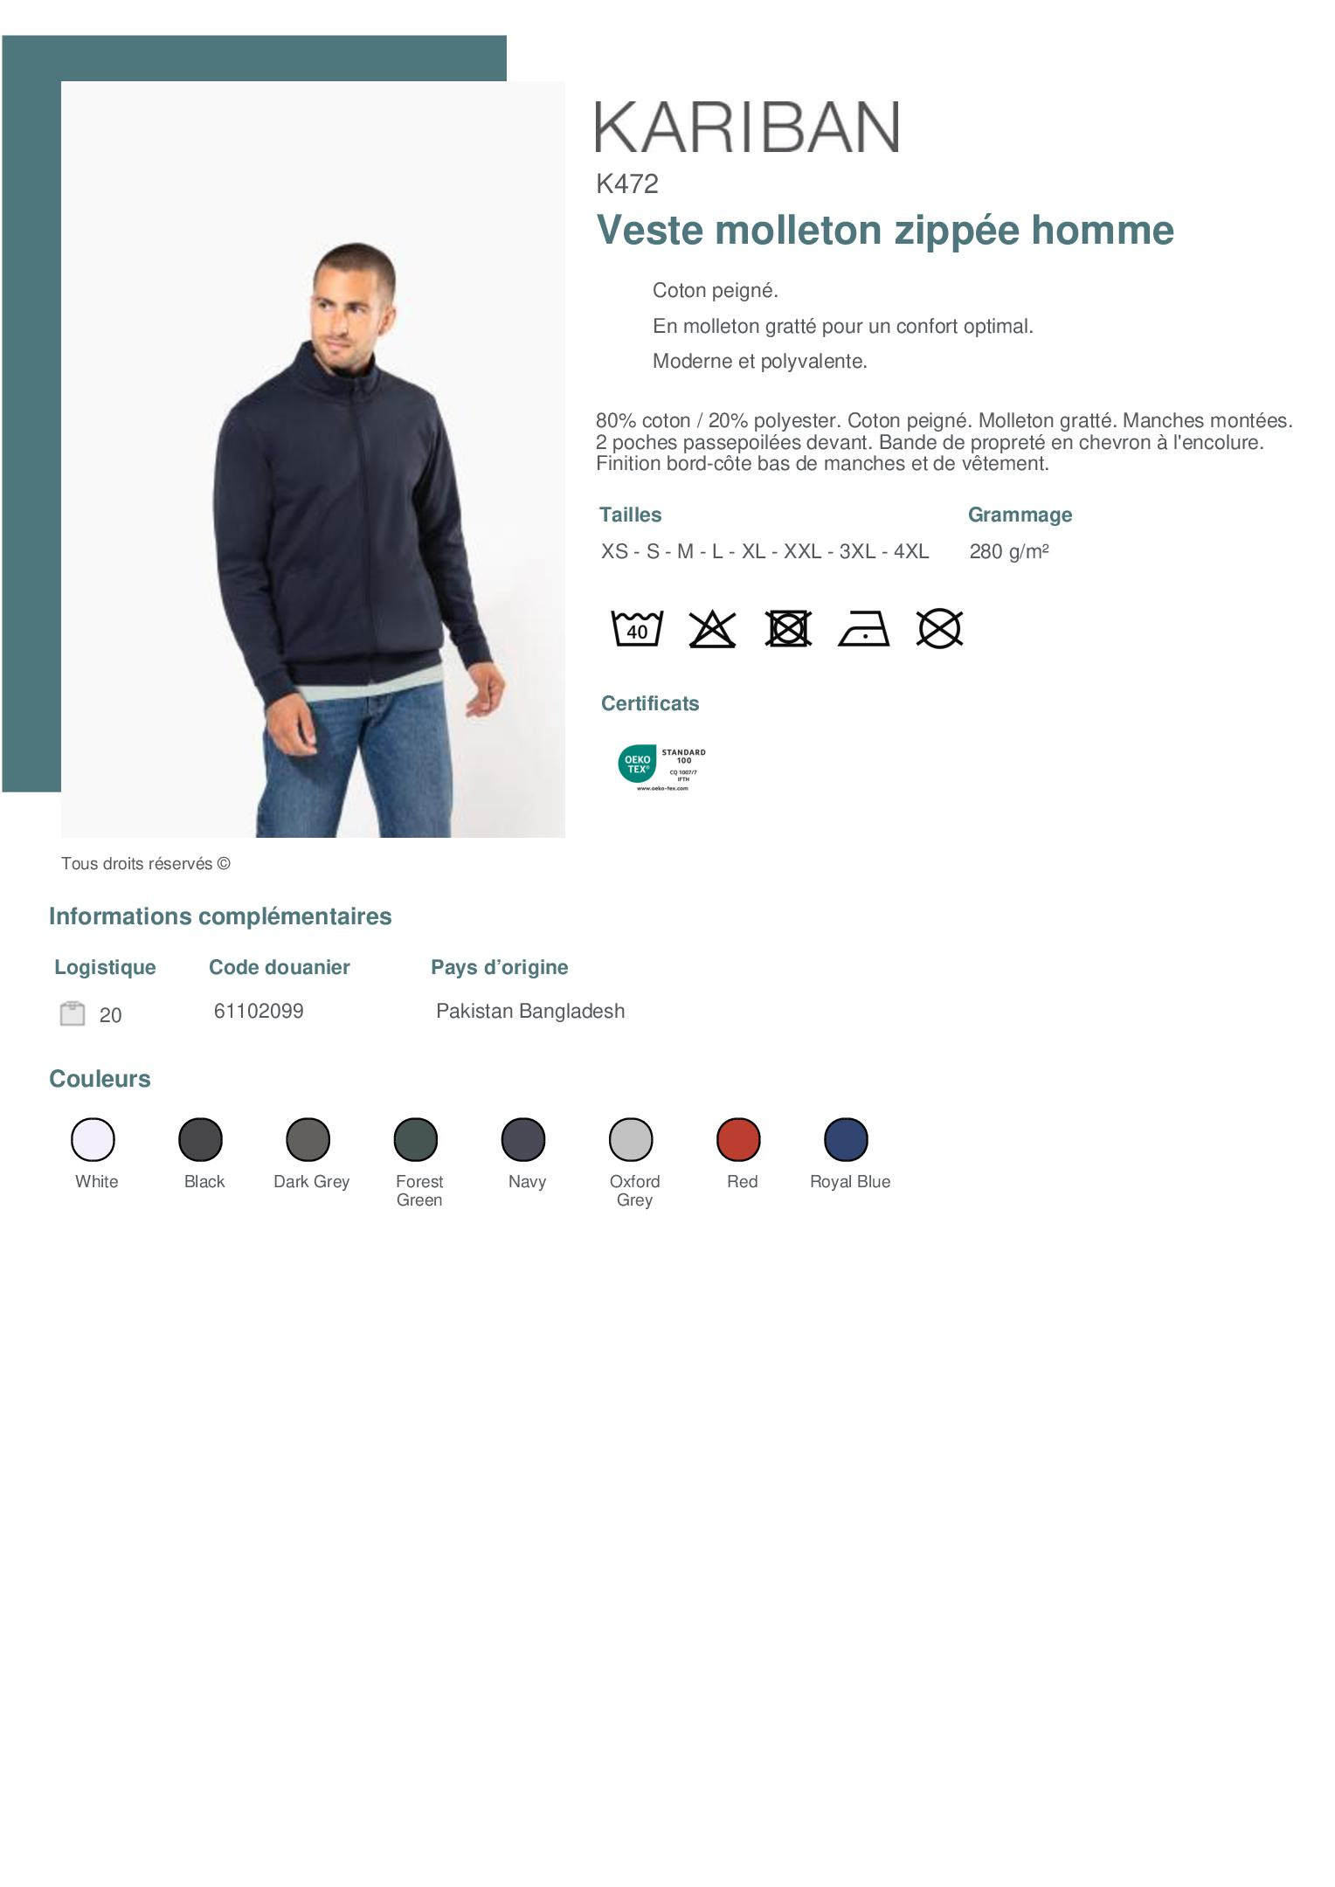Image resolution: width=1335 pixels, height=1887 pixels.
Task: Click the 40-degree wash care icon
Action: click(637, 628)
